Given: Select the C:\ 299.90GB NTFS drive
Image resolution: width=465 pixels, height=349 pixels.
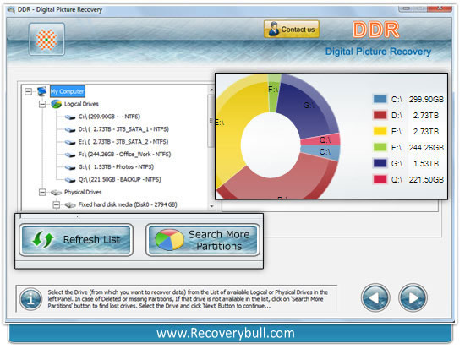Looking at the screenshot, I should coord(109,117).
